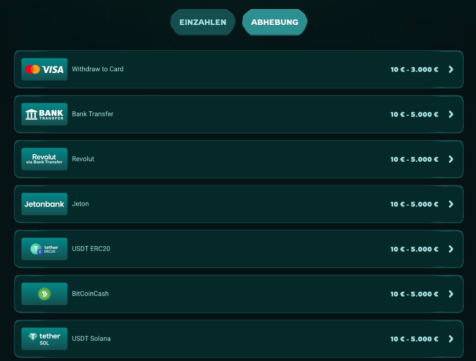
Task: Select the Jetonbank logo
Action: (44, 204)
